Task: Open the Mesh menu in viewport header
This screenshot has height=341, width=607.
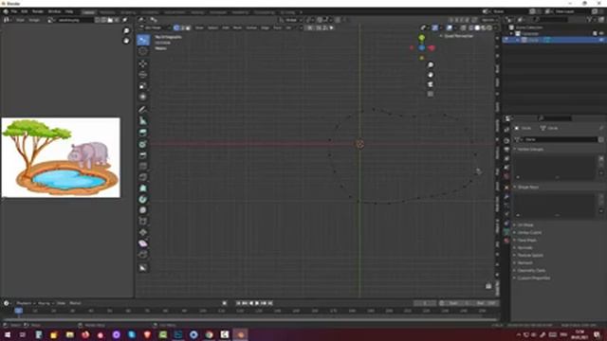Action: tap(237, 27)
